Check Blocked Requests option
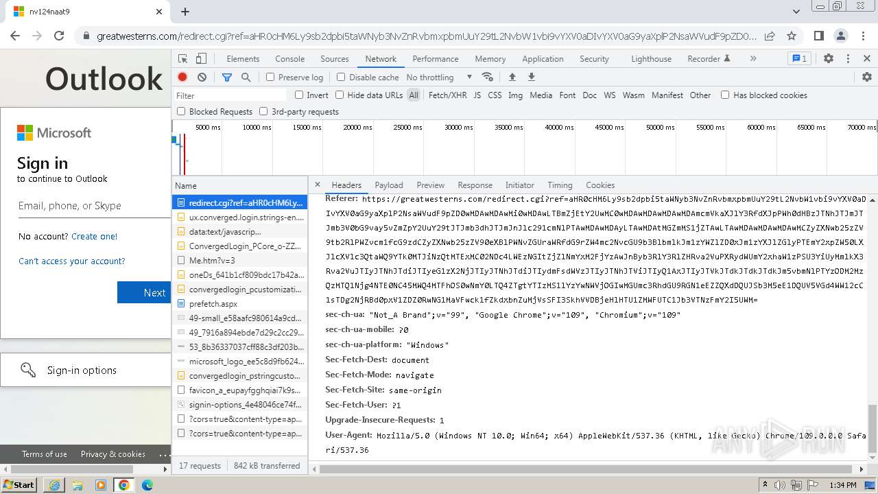Viewport: 878px width, 494px height. [x=181, y=111]
